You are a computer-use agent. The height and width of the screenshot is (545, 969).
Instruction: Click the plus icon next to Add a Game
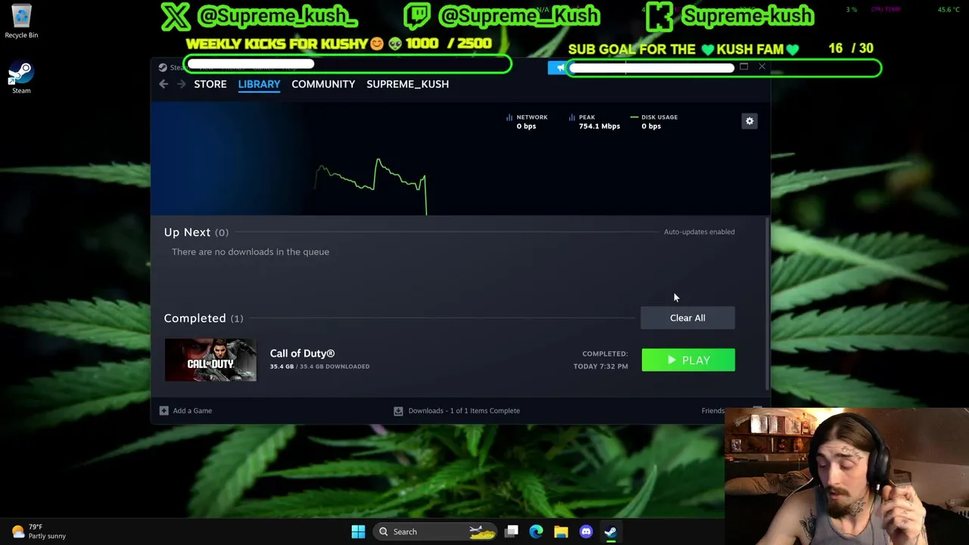click(164, 410)
